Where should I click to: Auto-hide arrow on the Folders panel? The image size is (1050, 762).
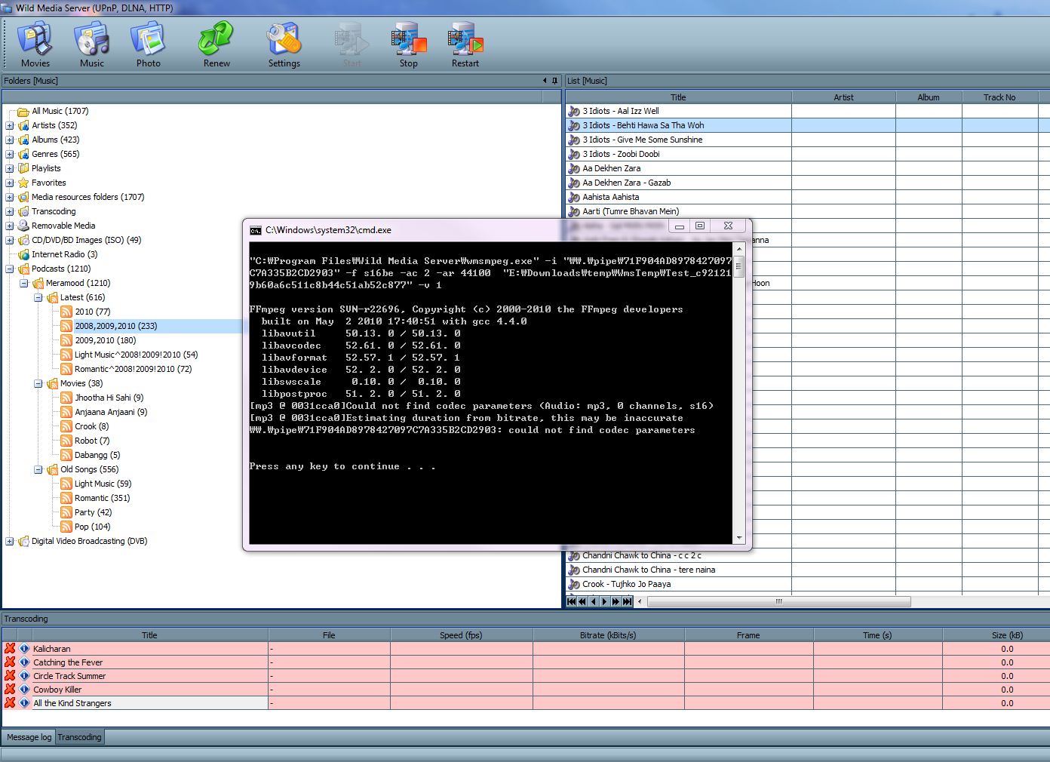tap(545, 81)
